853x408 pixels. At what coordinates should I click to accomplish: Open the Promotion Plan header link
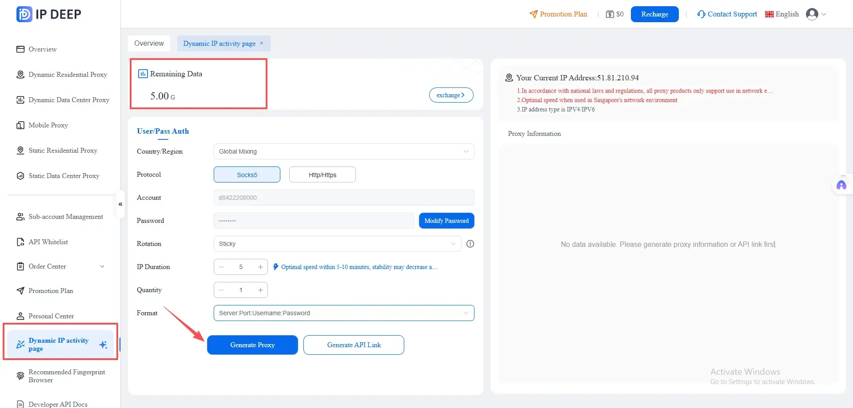coord(558,14)
